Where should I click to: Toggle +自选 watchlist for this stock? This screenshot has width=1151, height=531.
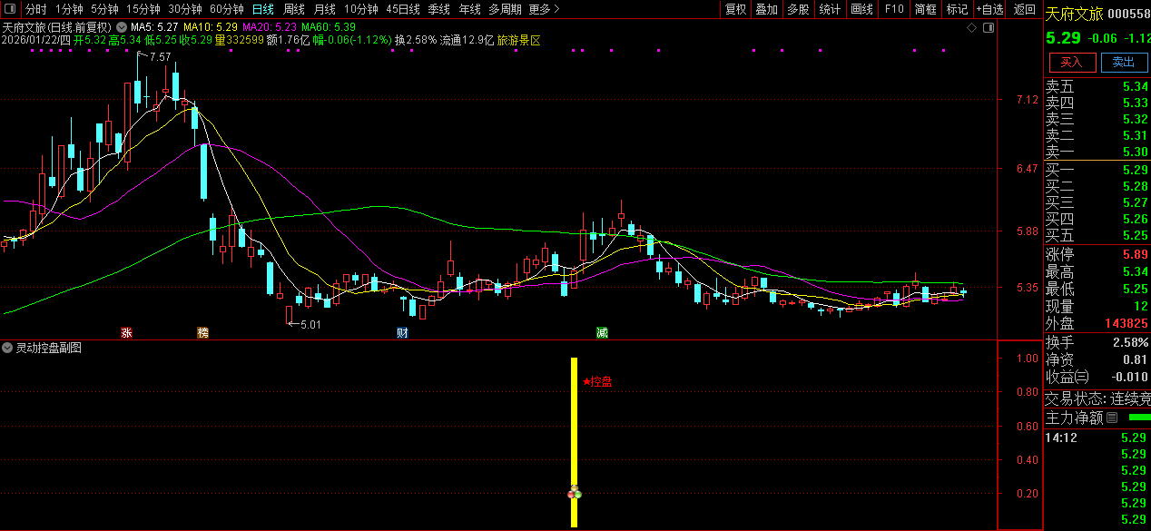pos(989,9)
